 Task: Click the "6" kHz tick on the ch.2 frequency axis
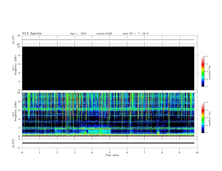(19, 110)
